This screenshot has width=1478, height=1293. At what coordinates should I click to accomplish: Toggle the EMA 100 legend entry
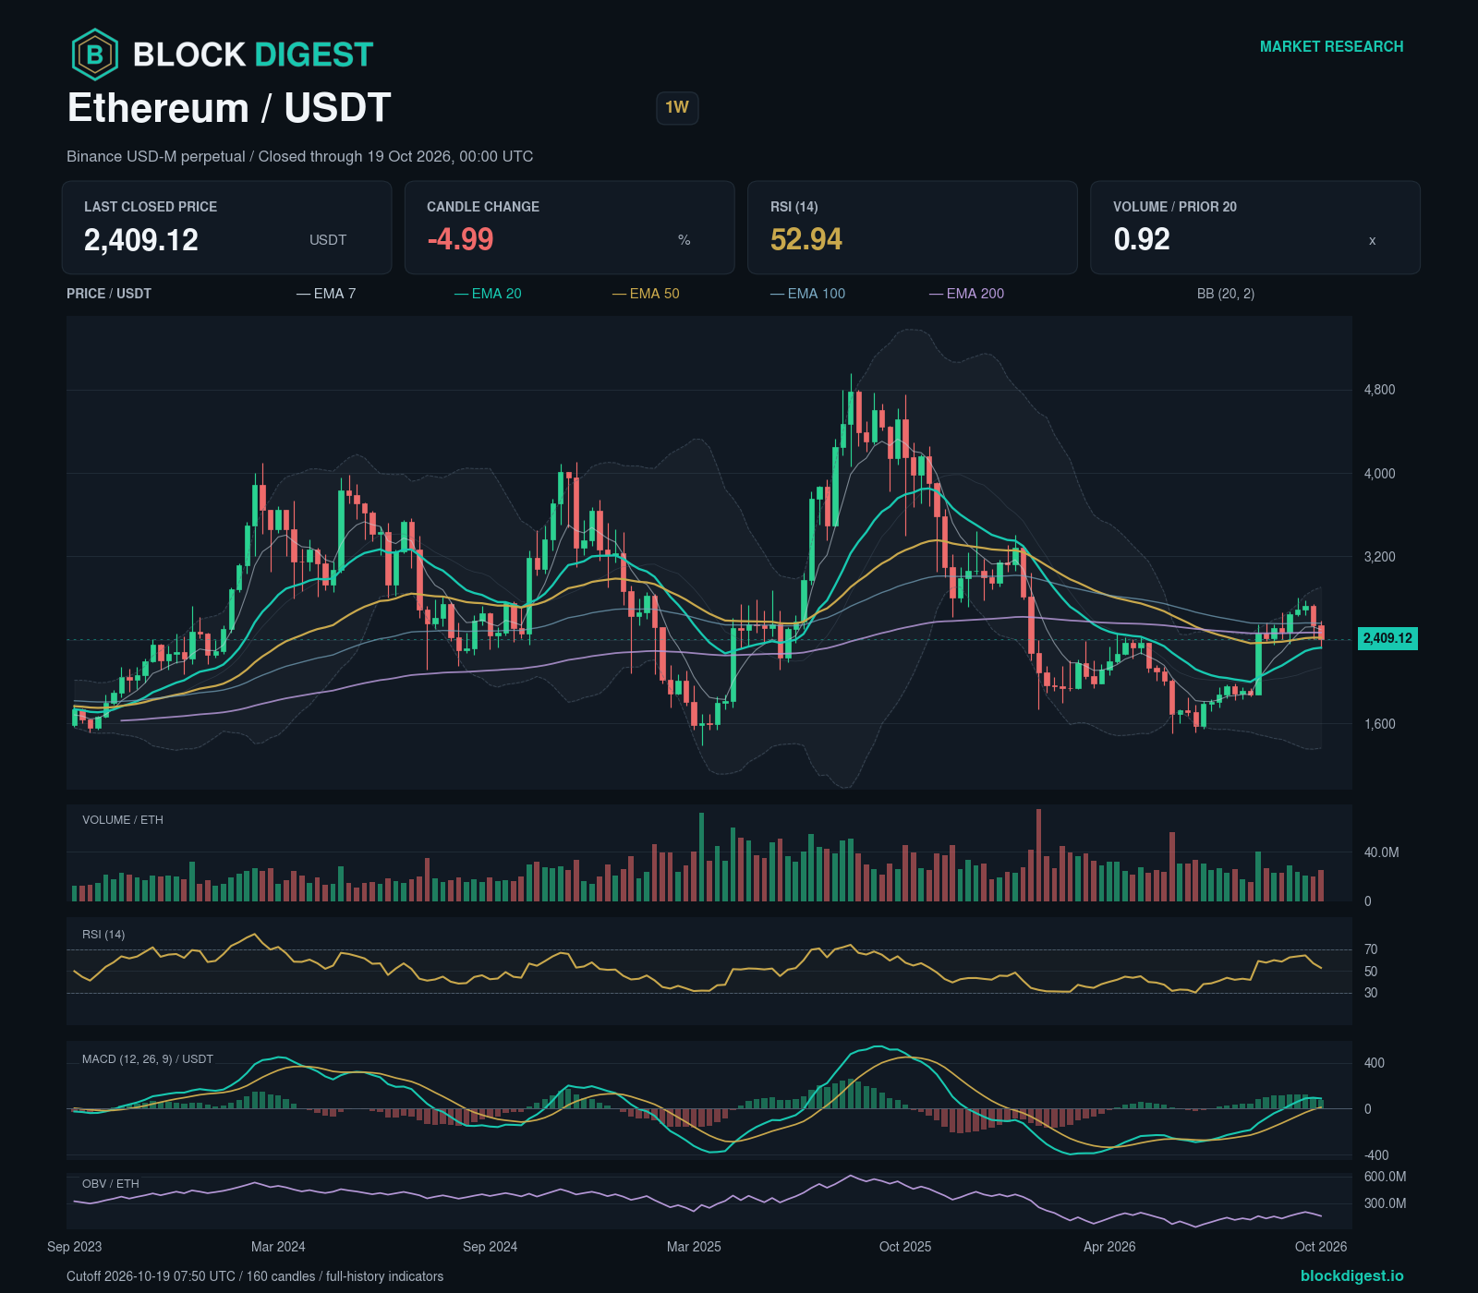coord(808,294)
